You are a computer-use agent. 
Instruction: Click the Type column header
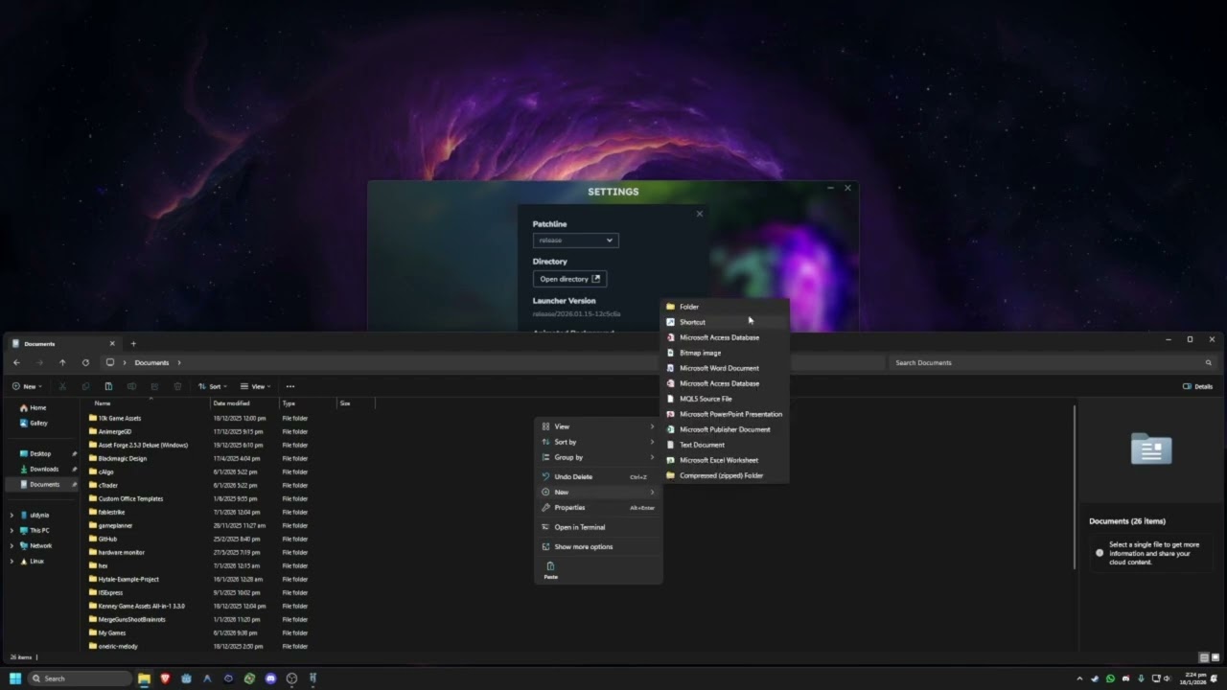coord(308,403)
